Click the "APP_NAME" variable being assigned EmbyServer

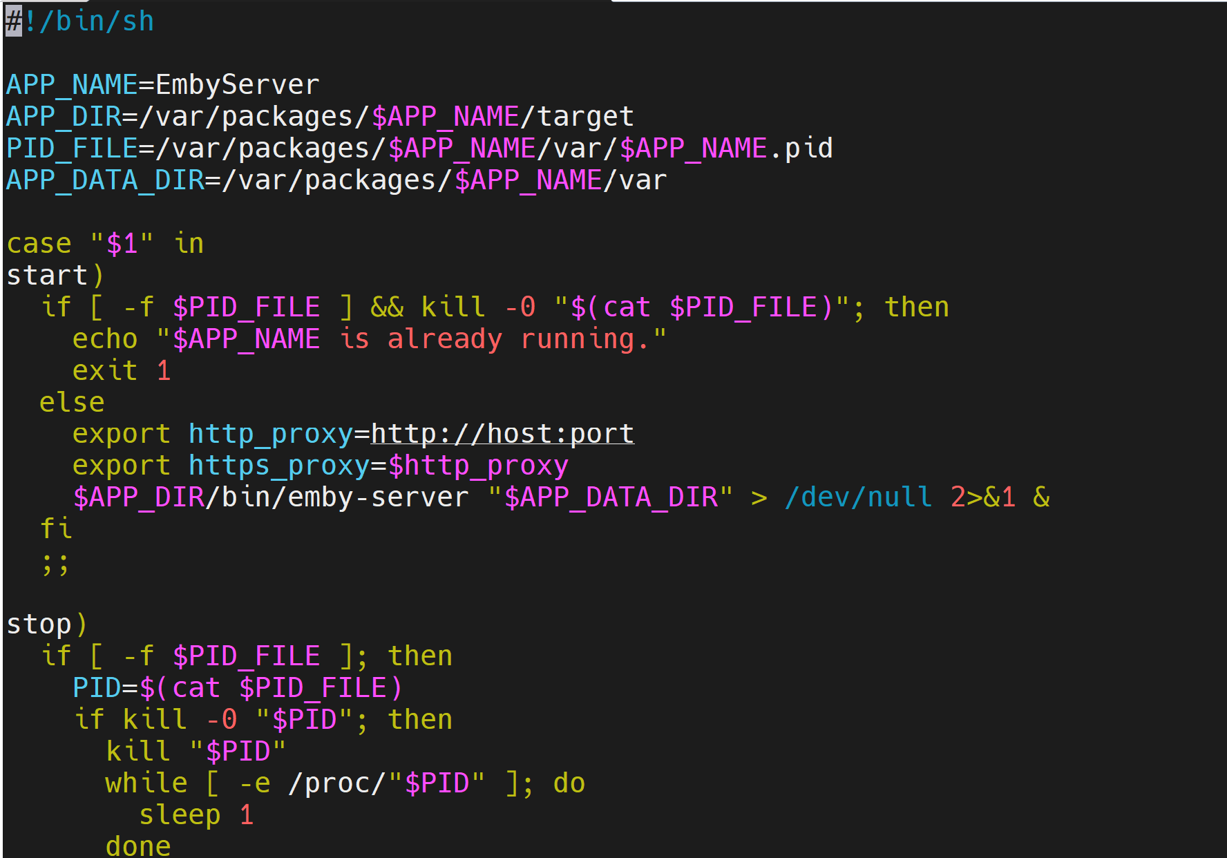72,85
